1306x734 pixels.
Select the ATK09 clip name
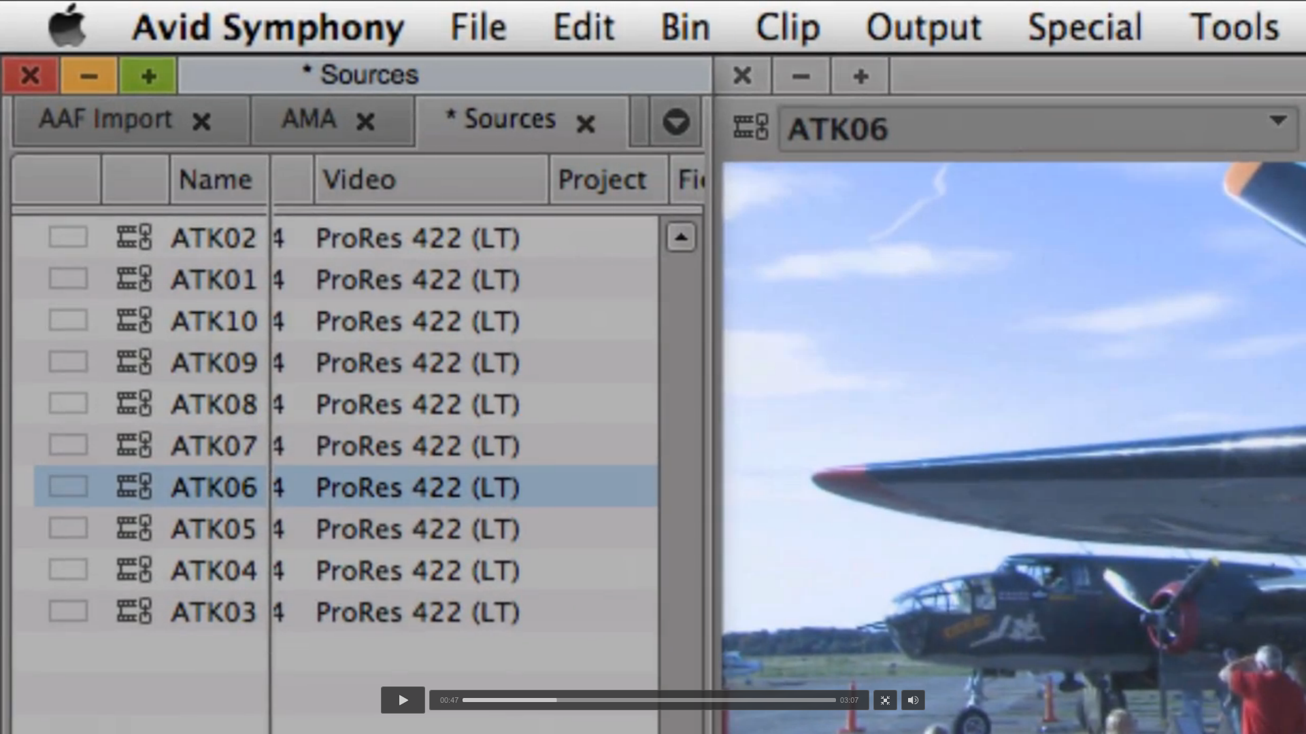[214, 363]
